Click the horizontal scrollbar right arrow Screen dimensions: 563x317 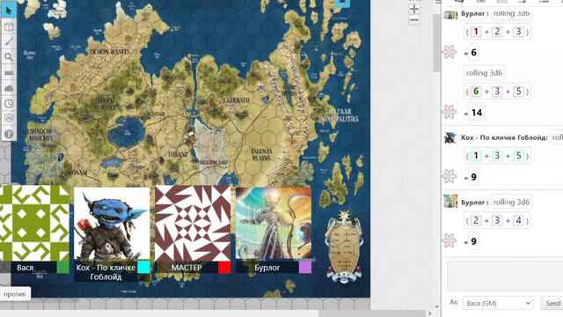pos(430,313)
